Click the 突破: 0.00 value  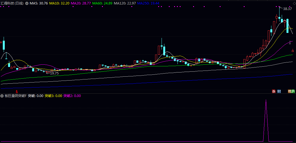click(36, 96)
